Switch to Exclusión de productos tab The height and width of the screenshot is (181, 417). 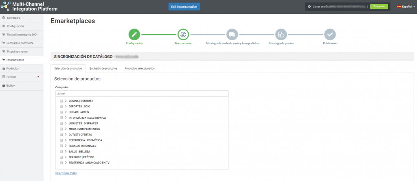103,68
